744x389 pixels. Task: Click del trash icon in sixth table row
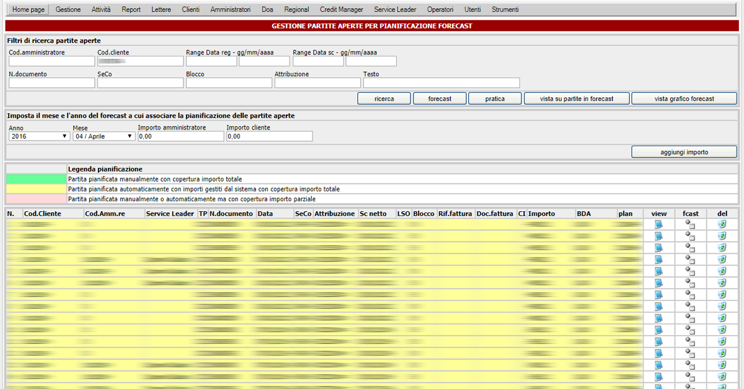722,283
